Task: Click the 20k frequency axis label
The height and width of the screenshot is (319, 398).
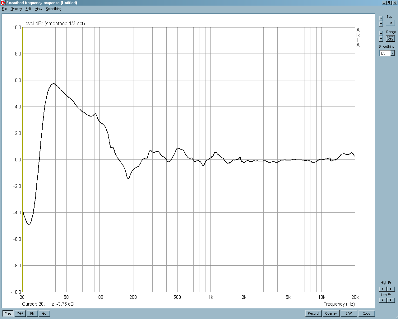Action: pos(355,297)
